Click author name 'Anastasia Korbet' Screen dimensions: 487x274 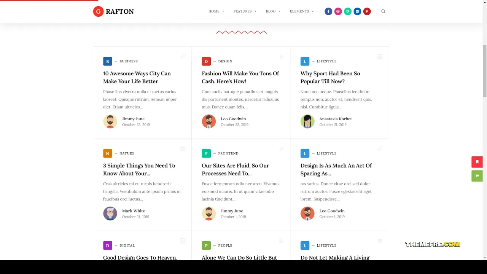coord(336,119)
